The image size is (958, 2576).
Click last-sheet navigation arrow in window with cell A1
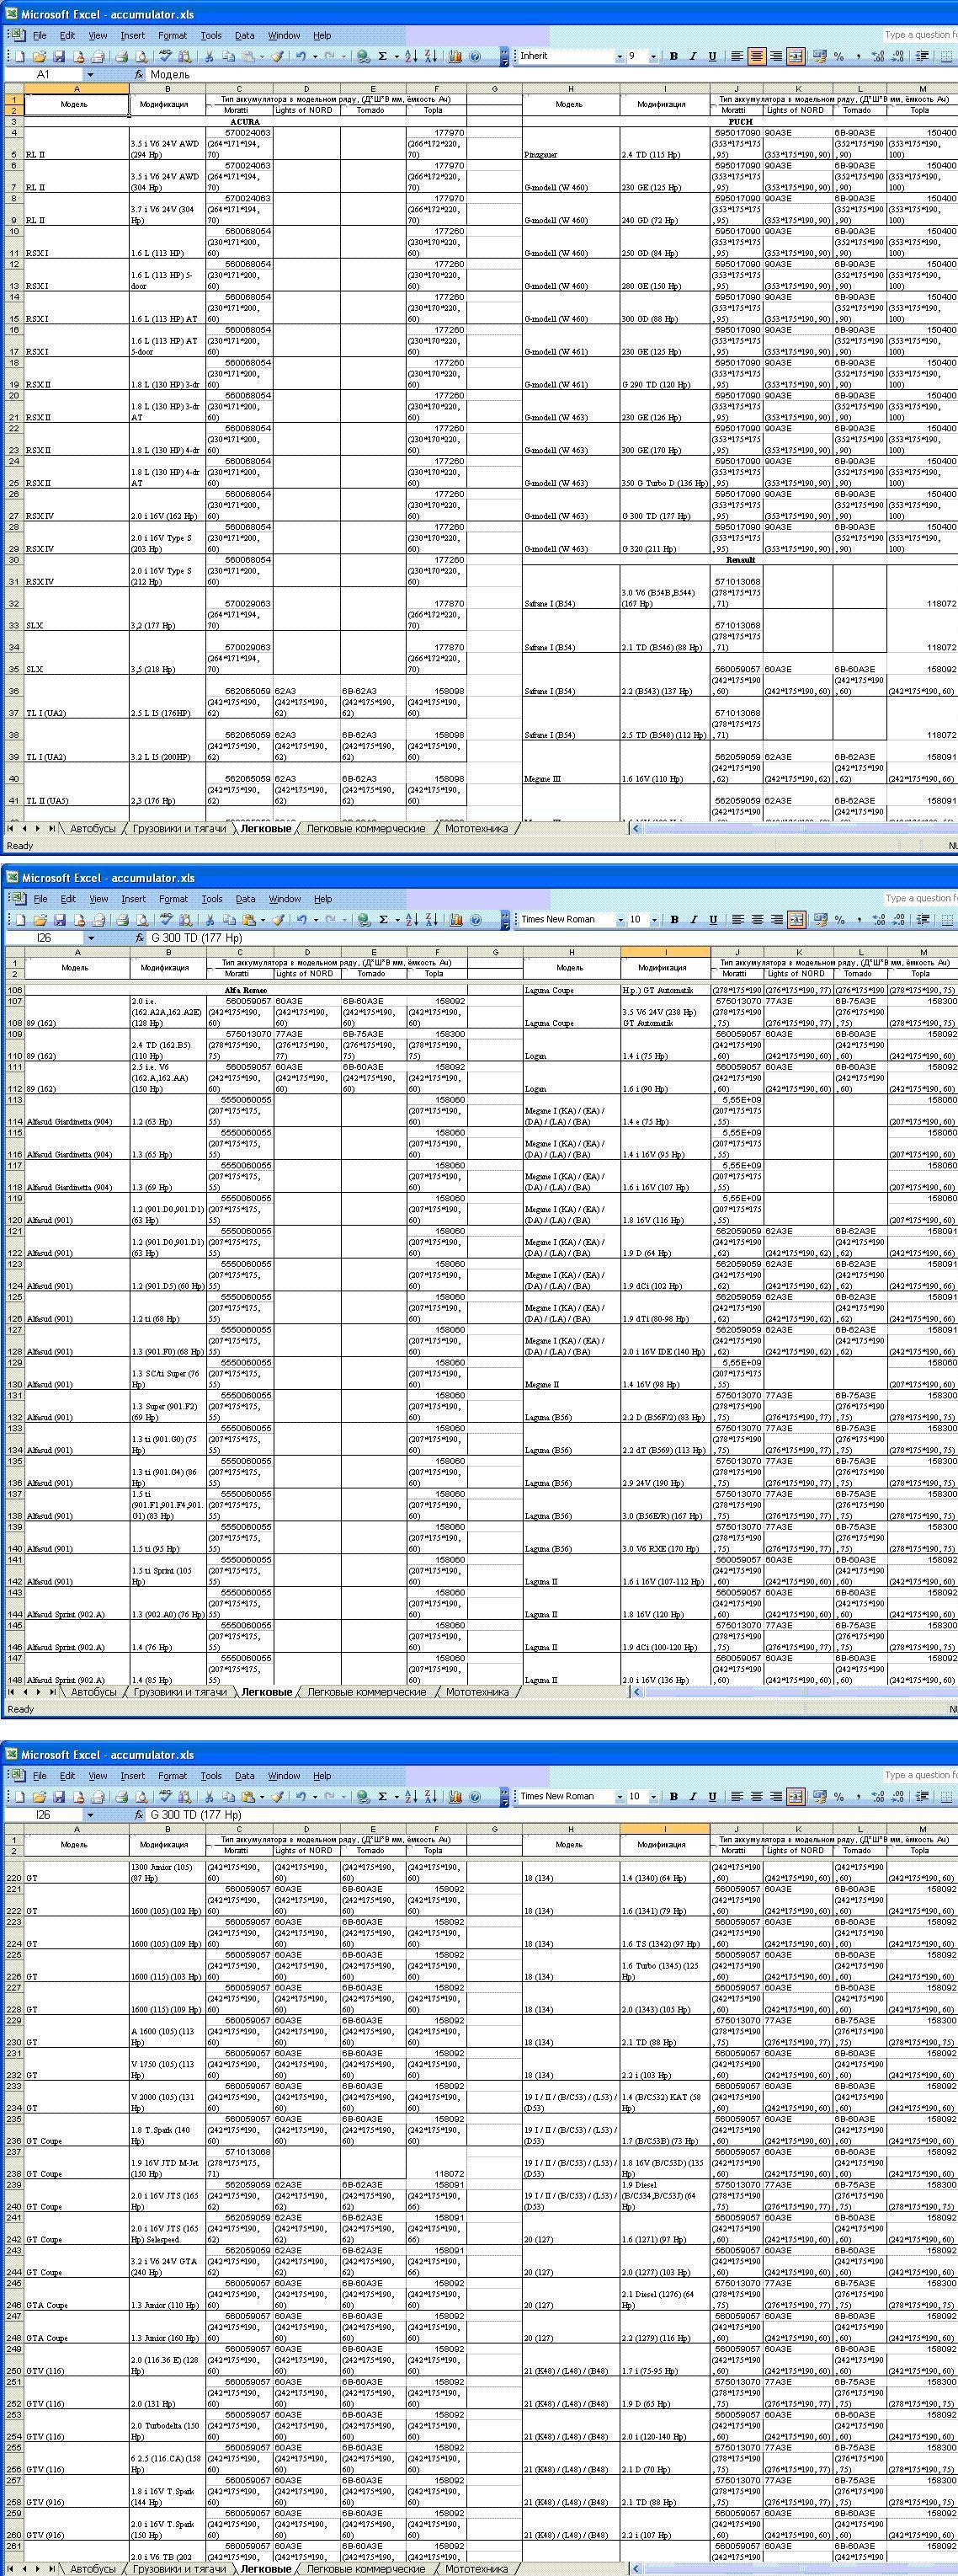click(52, 828)
